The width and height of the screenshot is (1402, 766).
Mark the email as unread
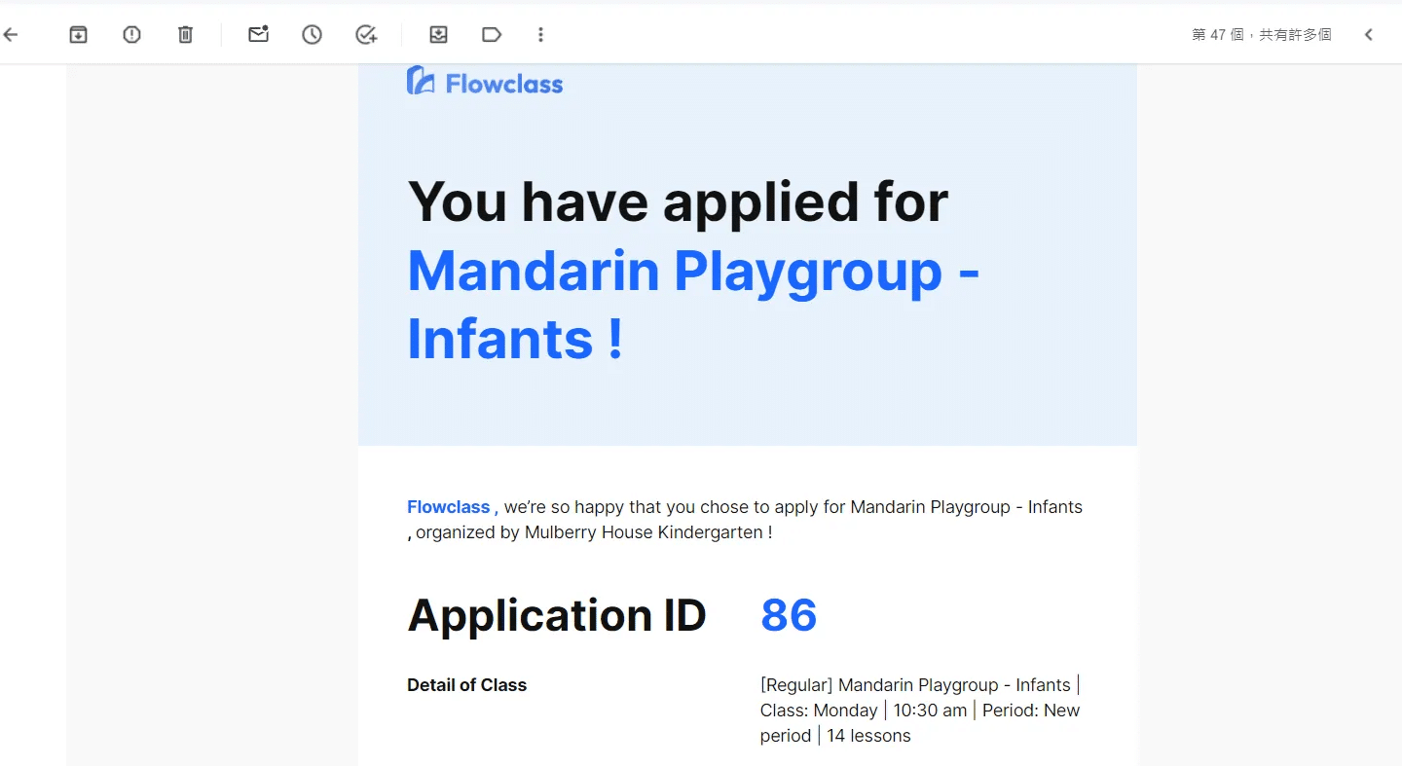[x=258, y=35]
